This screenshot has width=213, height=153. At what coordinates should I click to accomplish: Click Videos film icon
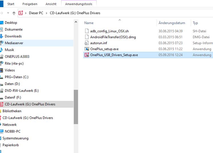tap(1, 70)
